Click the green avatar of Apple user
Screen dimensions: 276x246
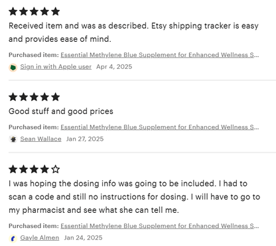[x=13, y=67]
